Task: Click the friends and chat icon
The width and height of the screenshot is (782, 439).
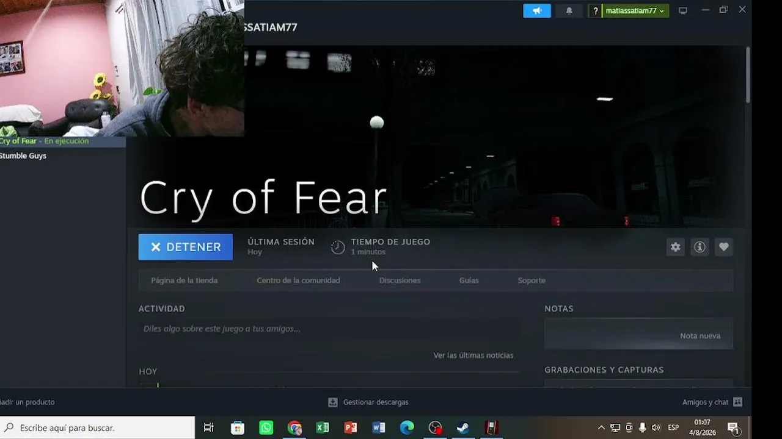Action: 737,402
